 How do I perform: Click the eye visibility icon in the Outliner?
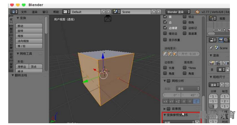coord(219,30)
